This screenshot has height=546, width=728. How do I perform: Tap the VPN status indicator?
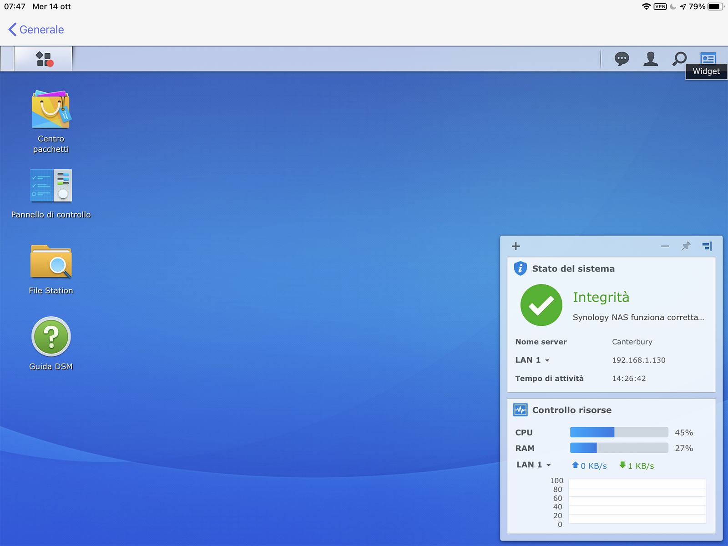660,6
